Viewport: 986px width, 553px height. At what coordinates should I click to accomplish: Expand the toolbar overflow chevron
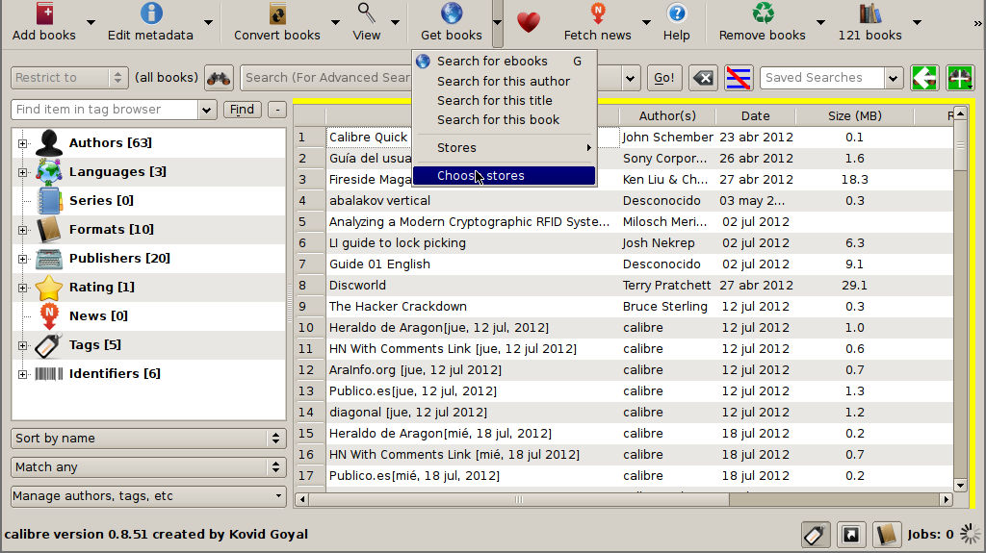[978, 23]
